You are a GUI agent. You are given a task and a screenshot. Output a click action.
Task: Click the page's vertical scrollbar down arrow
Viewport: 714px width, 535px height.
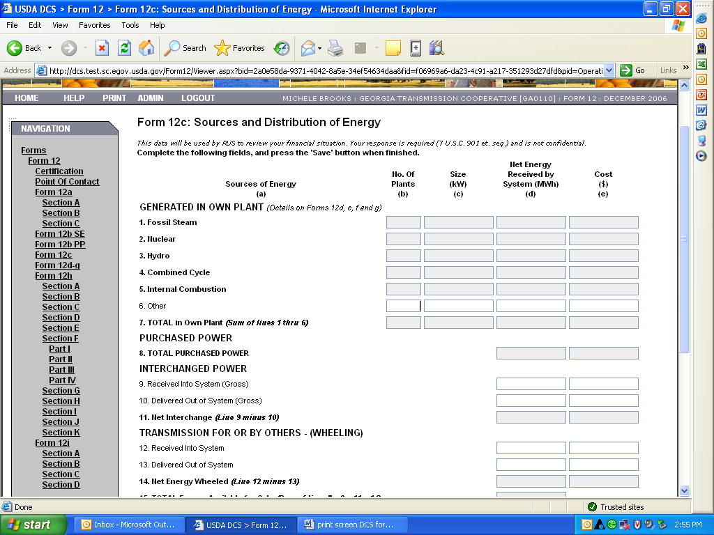click(x=684, y=490)
